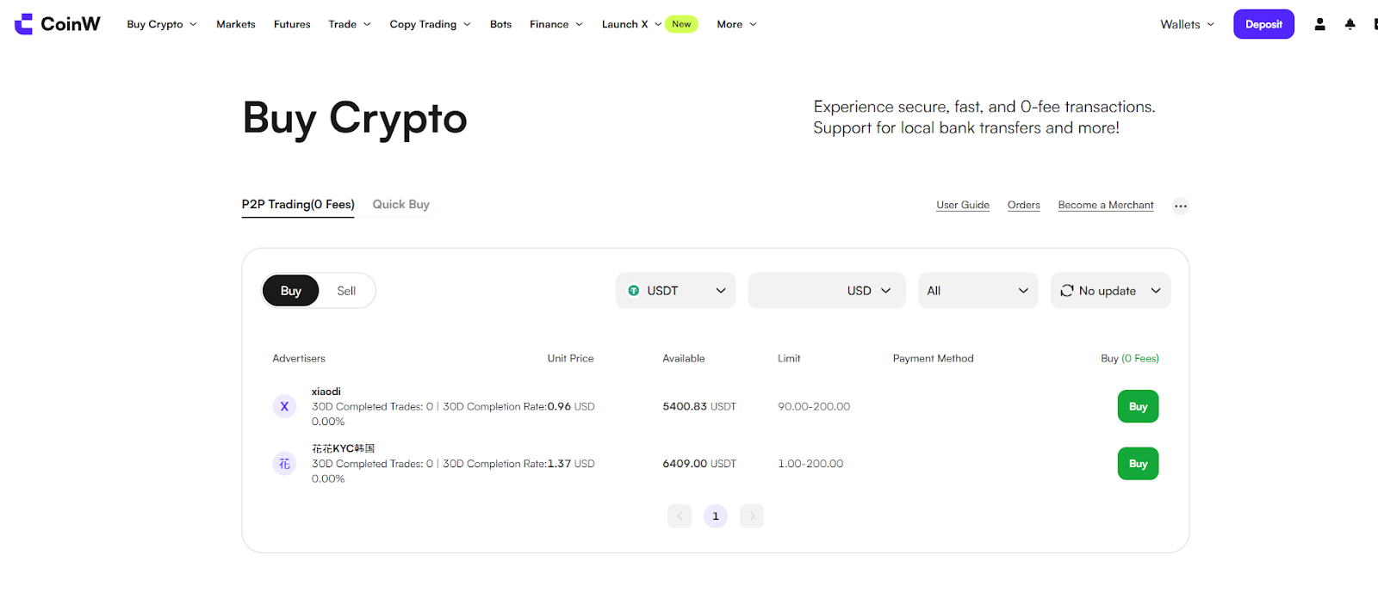This screenshot has height=611, width=1378.
Task: Click the 6409.00 USDT available amount
Action: [x=699, y=464]
